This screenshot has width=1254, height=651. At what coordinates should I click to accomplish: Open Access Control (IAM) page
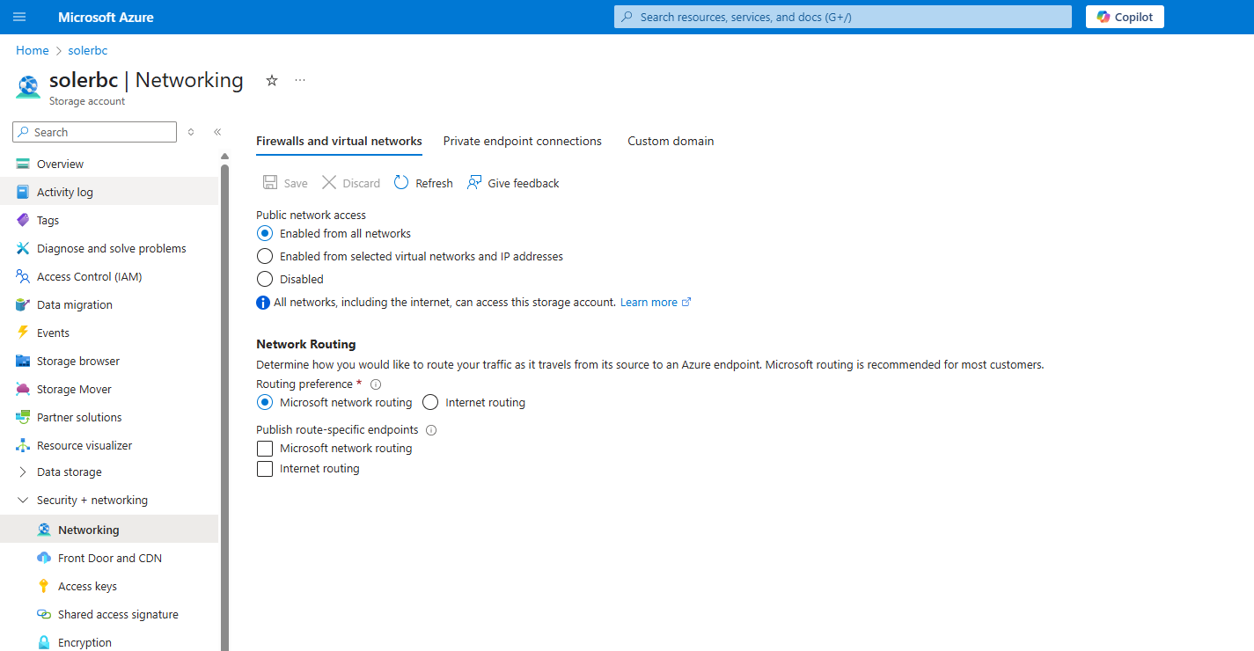(89, 276)
